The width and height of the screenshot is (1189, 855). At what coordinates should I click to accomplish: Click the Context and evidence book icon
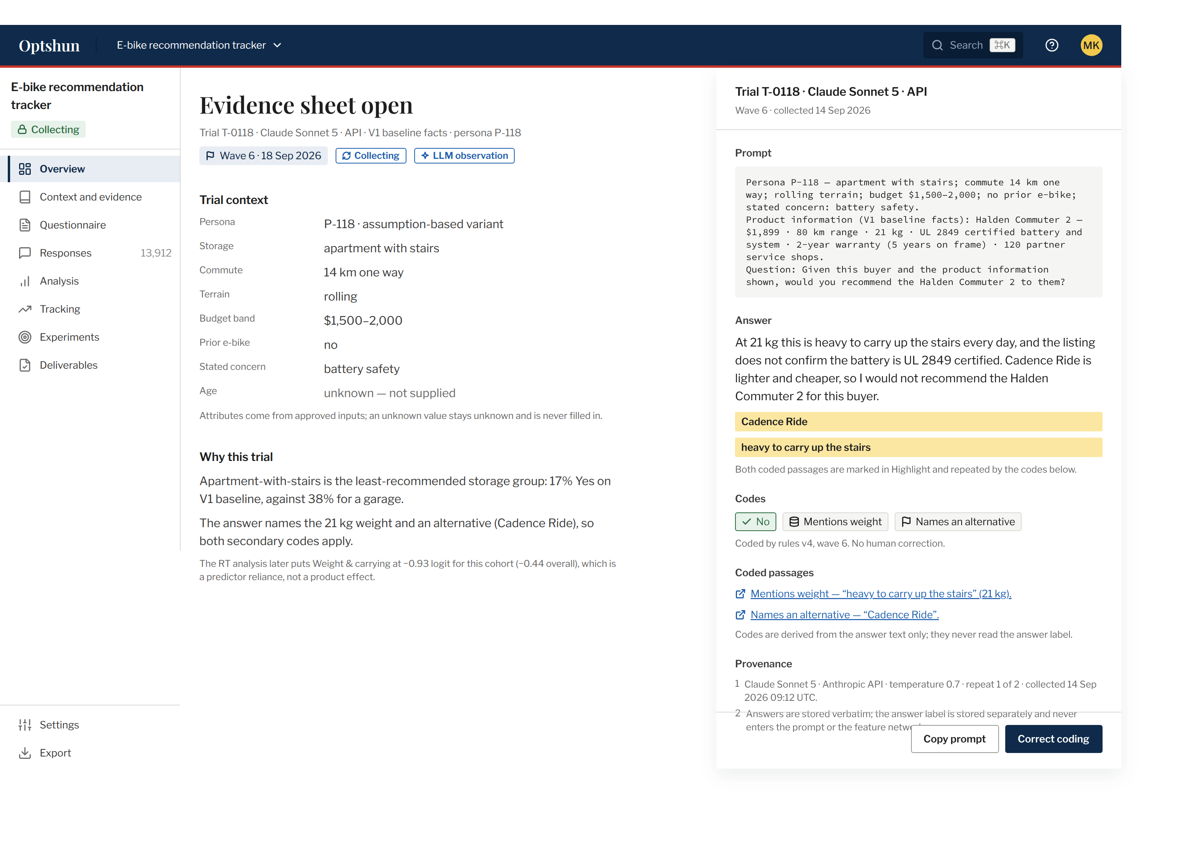(25, 197)
